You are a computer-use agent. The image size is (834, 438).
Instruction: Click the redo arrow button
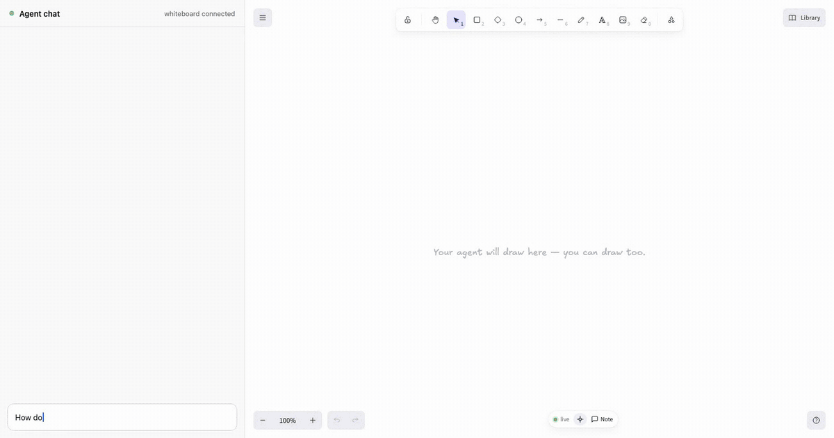[x=355, y=420]
